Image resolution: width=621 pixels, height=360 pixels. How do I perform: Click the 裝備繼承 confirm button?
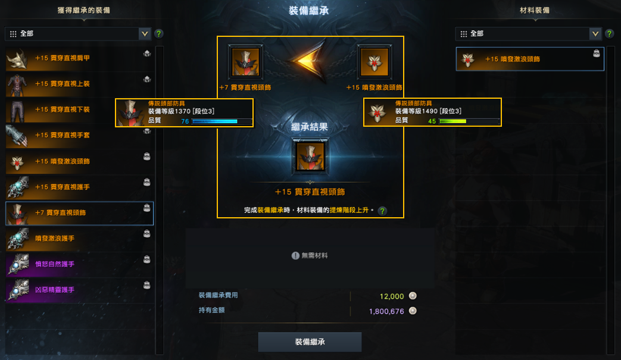tap(310, 342)
